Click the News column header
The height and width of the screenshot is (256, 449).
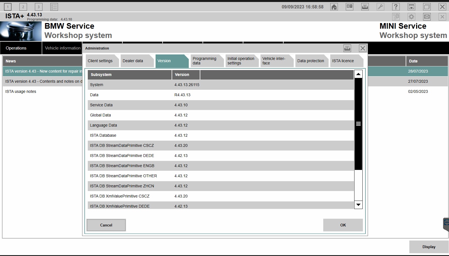42,61
